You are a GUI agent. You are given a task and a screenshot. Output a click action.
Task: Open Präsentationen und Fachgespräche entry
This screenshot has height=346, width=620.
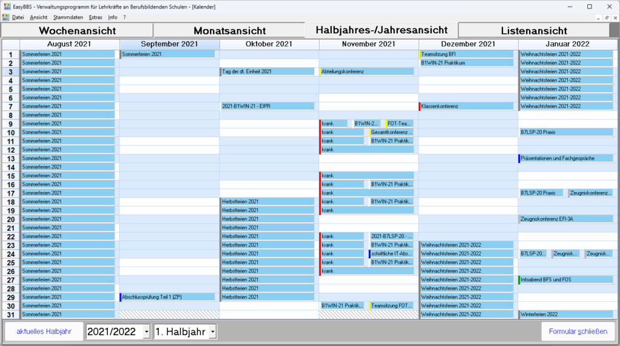pyautogui.click(x=566, y=158)
